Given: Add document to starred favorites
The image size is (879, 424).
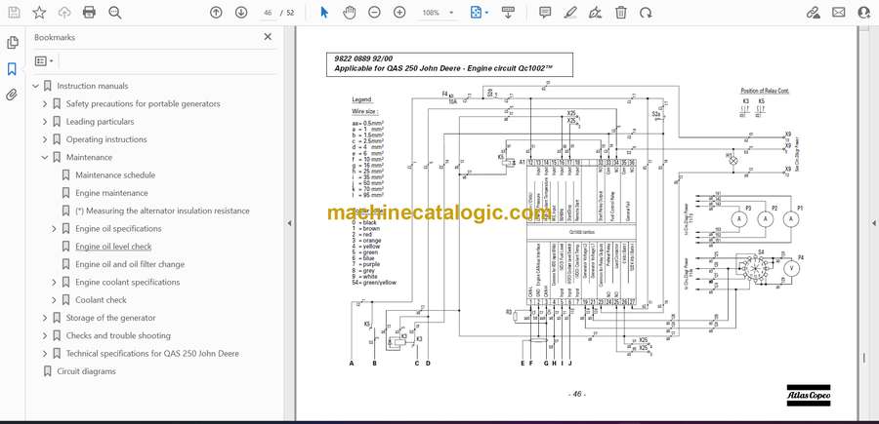Looking at the screenshot, I should [39, 13].
